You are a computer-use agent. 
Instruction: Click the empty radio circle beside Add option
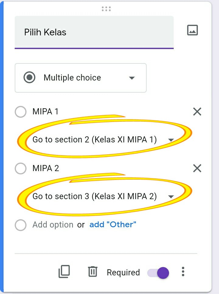pyautogui.click(x=21, y=225)
